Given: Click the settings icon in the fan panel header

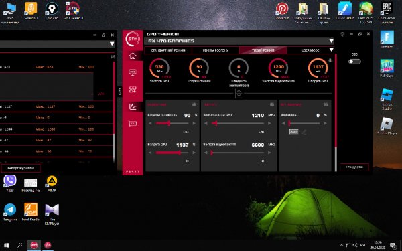Looking at the screenshot, I should tap(326, 104).
